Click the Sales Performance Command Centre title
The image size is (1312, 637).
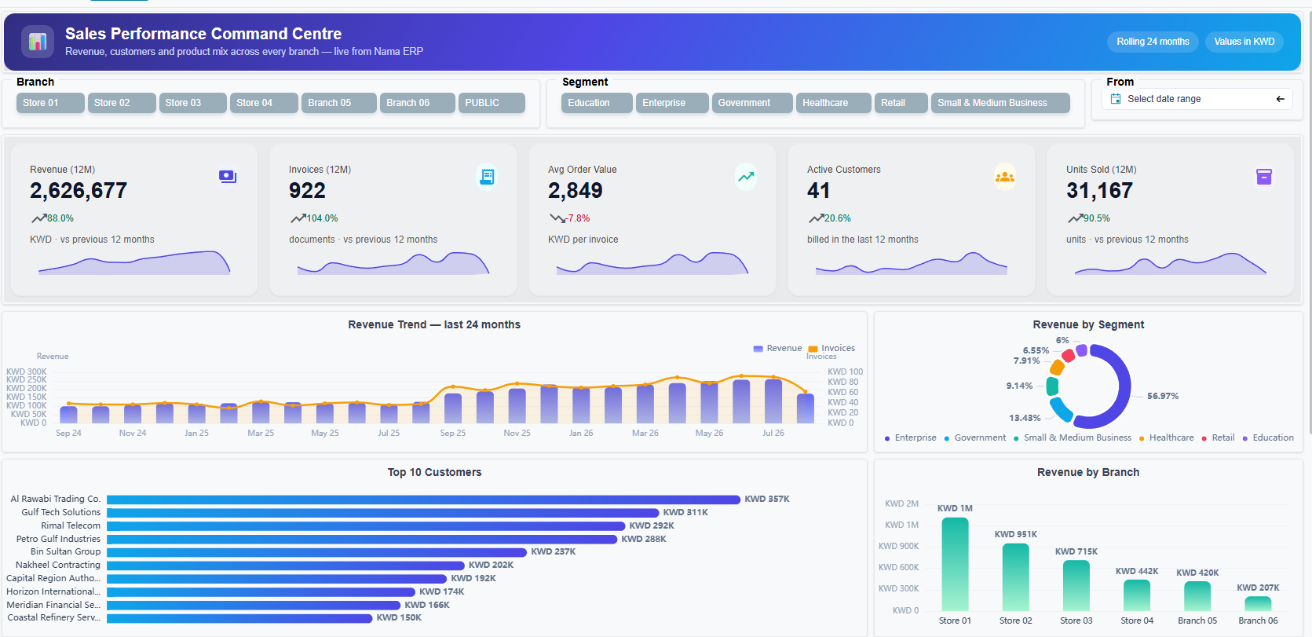203,34
